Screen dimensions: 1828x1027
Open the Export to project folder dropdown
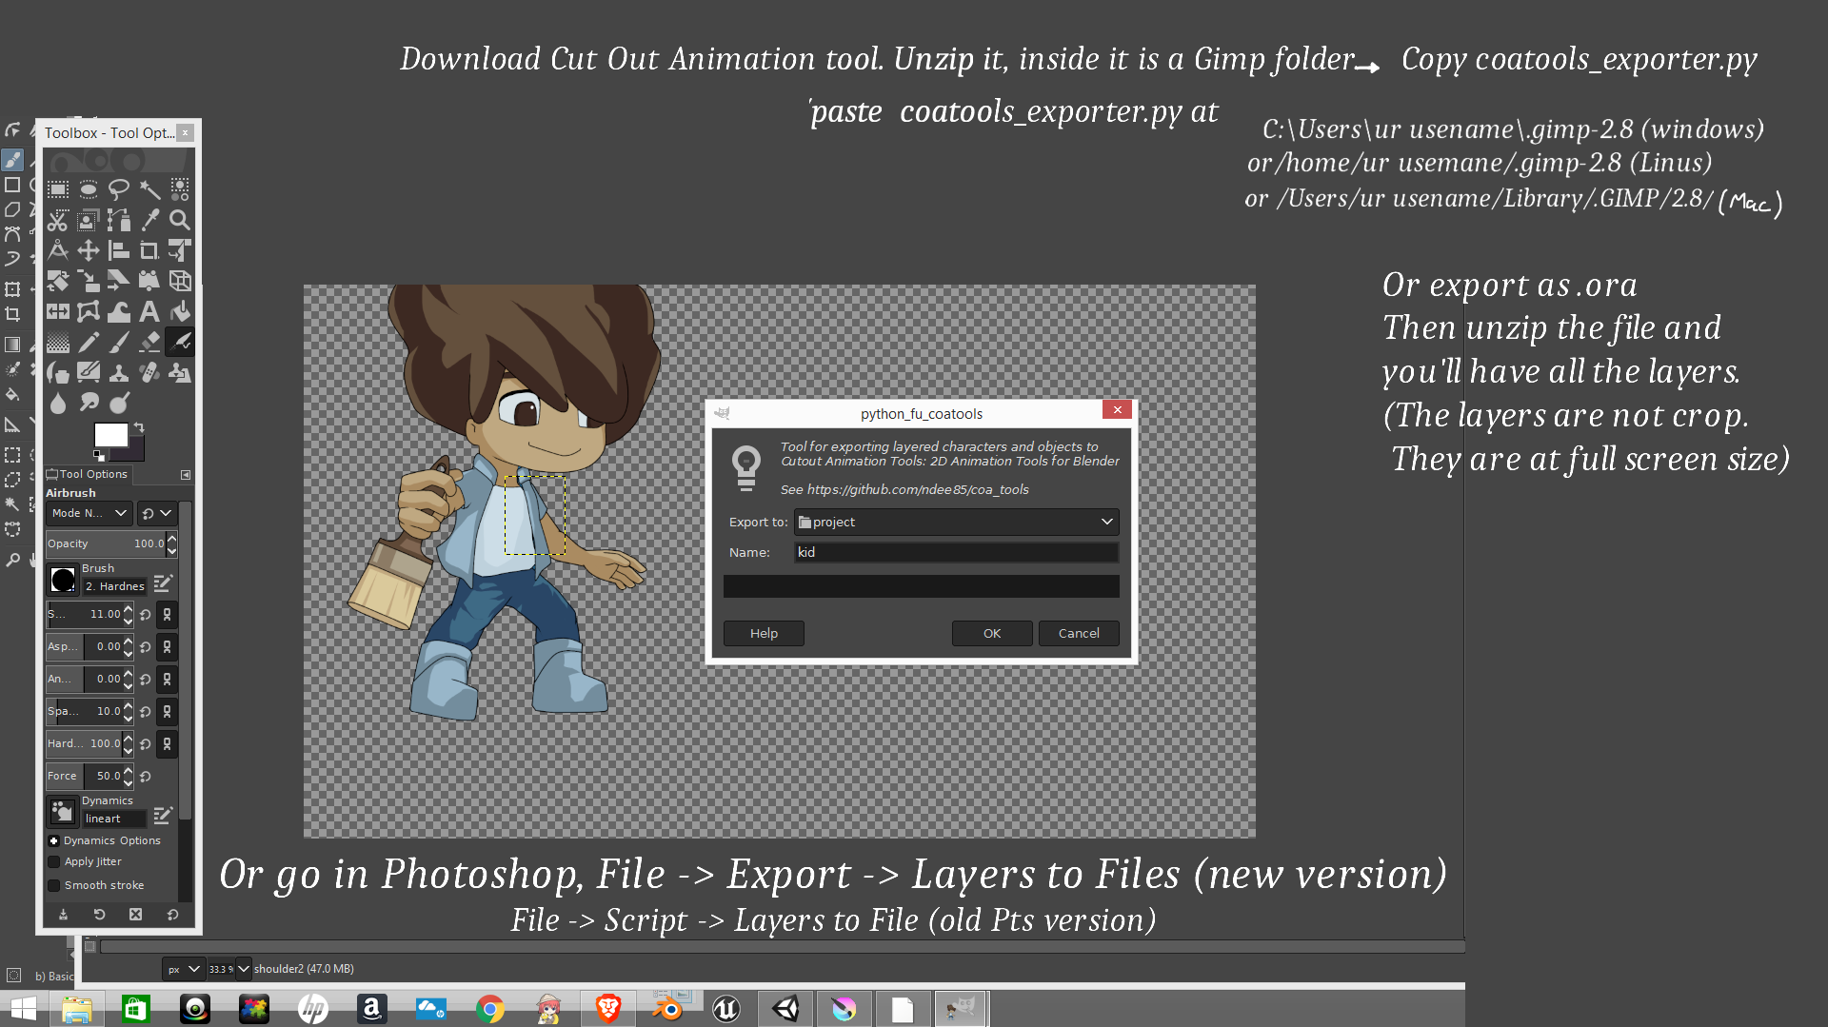[x=956, y=522]
